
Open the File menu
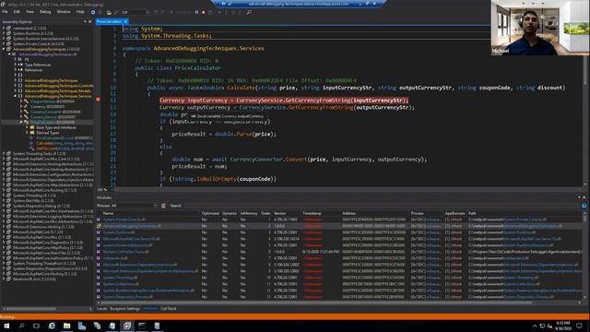pos(5,12)
